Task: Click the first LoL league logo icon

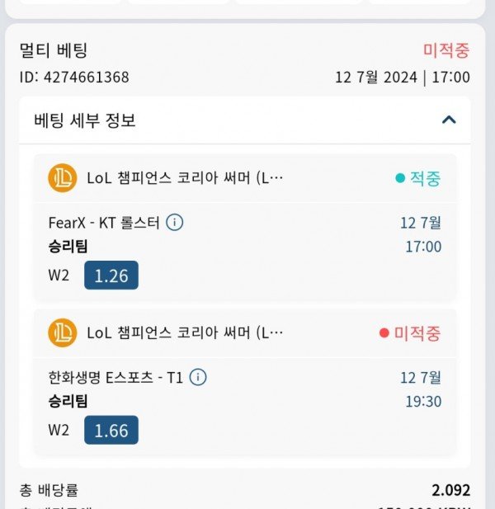Action: pos(63,178)
